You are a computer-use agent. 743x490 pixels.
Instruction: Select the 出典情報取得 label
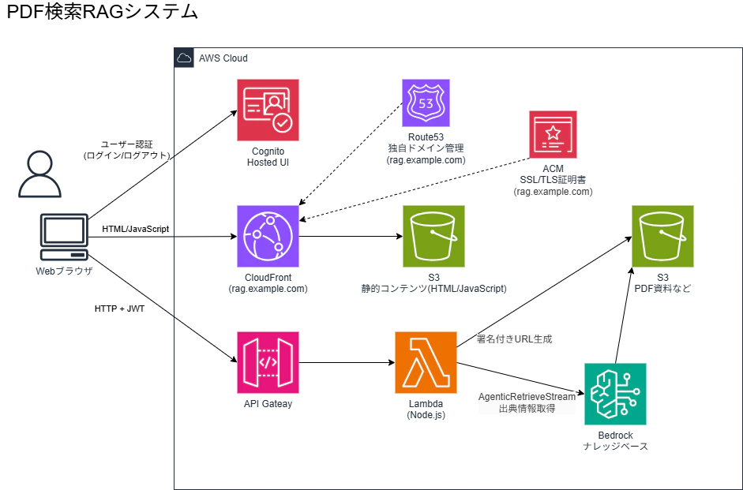[527, 408]
